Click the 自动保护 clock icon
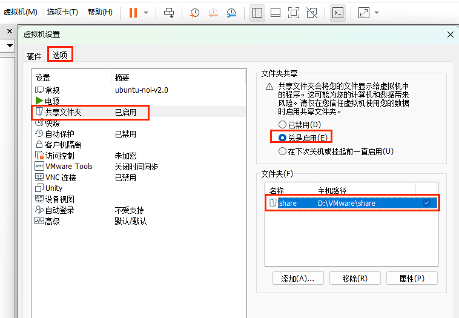The image size is (459, 318). [39, 133]
